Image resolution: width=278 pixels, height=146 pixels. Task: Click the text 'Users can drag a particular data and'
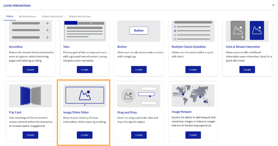pyautogui.click(x=138, y=118)
